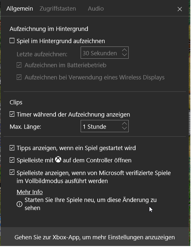Open the Audio tab

point(96,9)
